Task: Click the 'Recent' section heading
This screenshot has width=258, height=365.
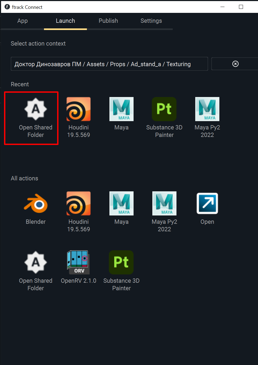Action: click(20, 84)
